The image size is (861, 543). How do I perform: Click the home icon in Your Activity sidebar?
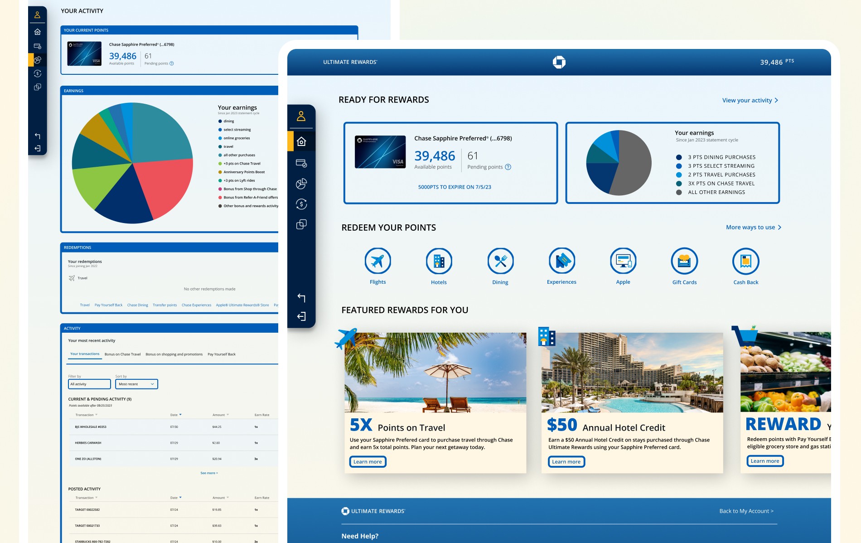tap(38, 32)
